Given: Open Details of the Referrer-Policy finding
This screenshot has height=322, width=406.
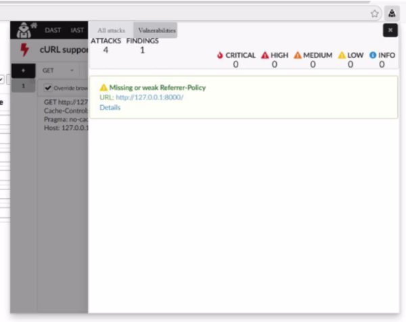Looking at the screenshot, I should (x=110, y=108).
